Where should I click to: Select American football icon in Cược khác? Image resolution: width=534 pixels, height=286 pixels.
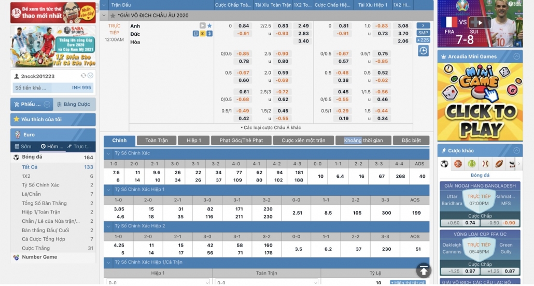pos(499,164)
